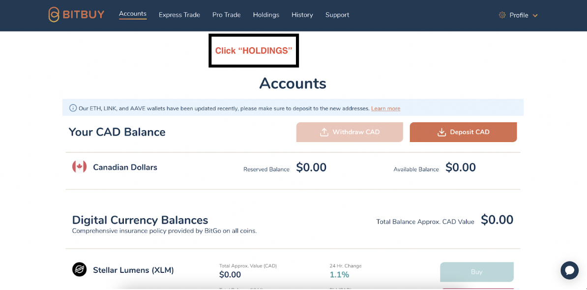This screenshot has height=290, width=587.
Task: Click the info icon in notice banner
Action: pyautogui.click(x=73, y=108)
